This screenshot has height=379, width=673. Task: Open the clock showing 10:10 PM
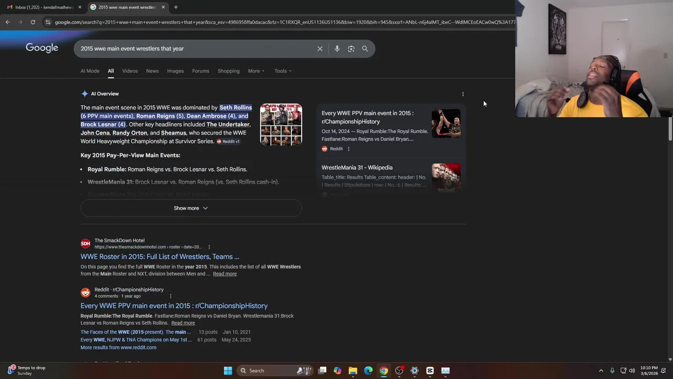tap(649, 371)
